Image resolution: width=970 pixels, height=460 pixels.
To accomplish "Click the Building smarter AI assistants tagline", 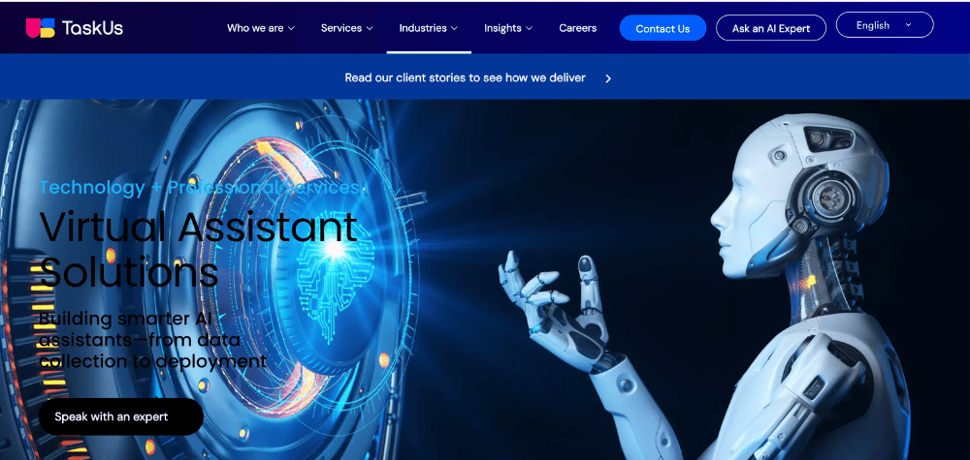I will pos(153,340).
